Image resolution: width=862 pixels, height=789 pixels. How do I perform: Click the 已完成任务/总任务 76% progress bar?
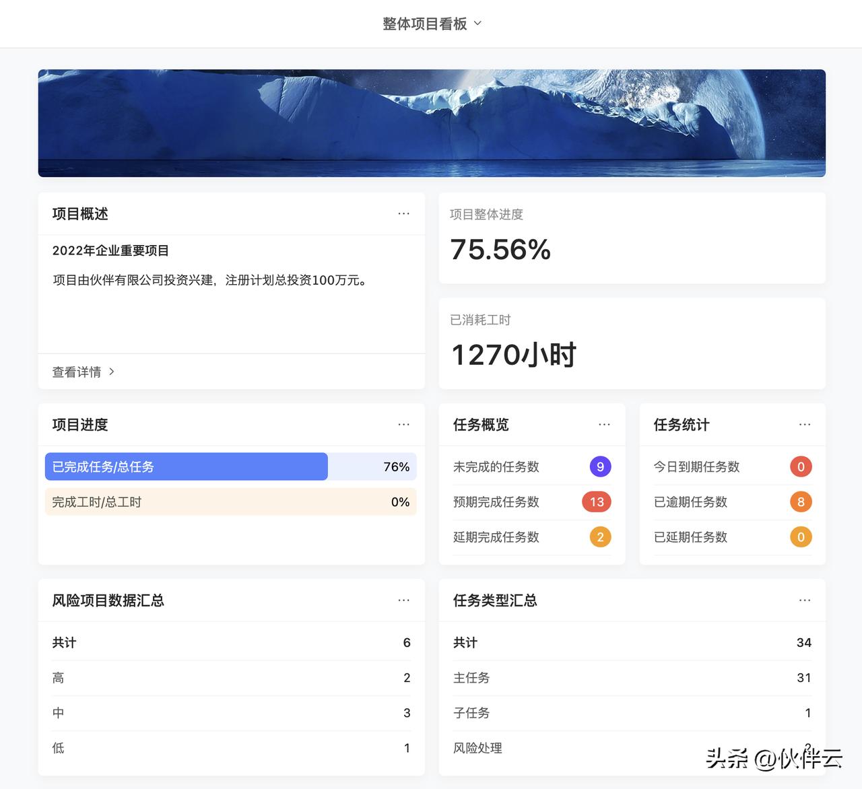pos(186,467)
